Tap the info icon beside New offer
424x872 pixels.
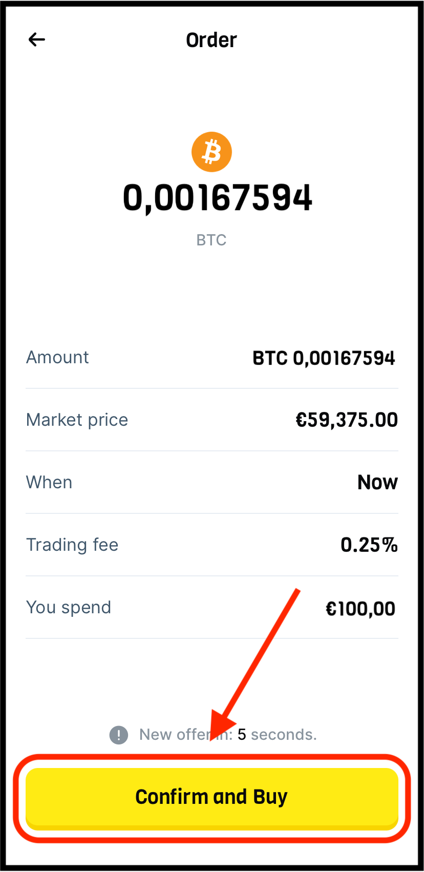pos(119,735)
